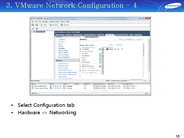The width and height of the screenshot is (184, 138).
Task: Click the Update network config task icon
Action: (x=32, y=88)
